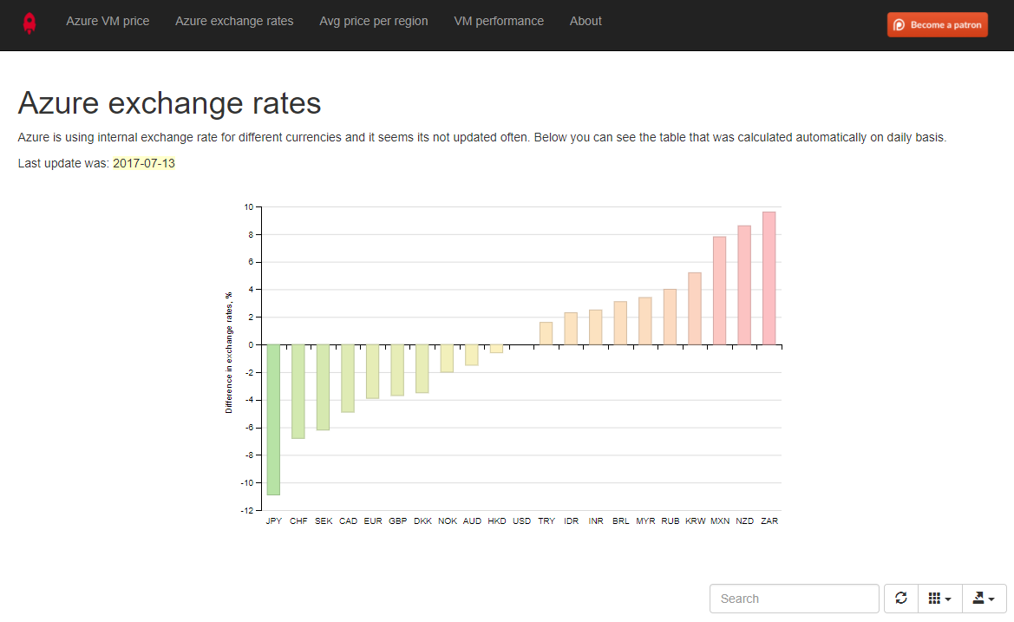Select the CAD bar in chart
Image resolution: width=1014 pixels, height=622 pixels.
click(348, 378)
